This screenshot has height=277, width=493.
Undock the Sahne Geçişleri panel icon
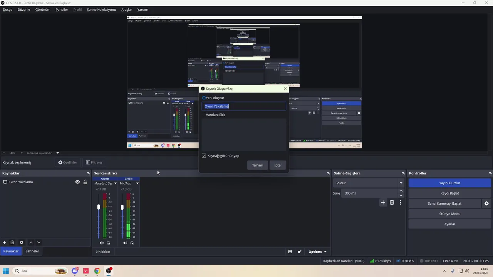pos(403,174)
